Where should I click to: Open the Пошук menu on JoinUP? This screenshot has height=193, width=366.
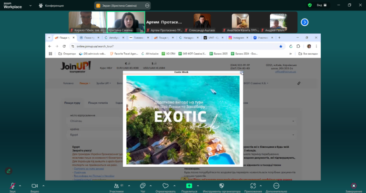tap(85, 83)
